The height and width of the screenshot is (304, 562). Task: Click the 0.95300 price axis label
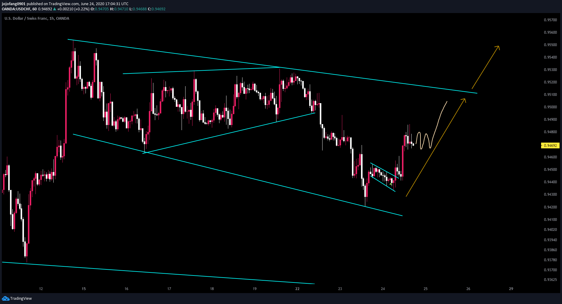click(x=550, y=70)
